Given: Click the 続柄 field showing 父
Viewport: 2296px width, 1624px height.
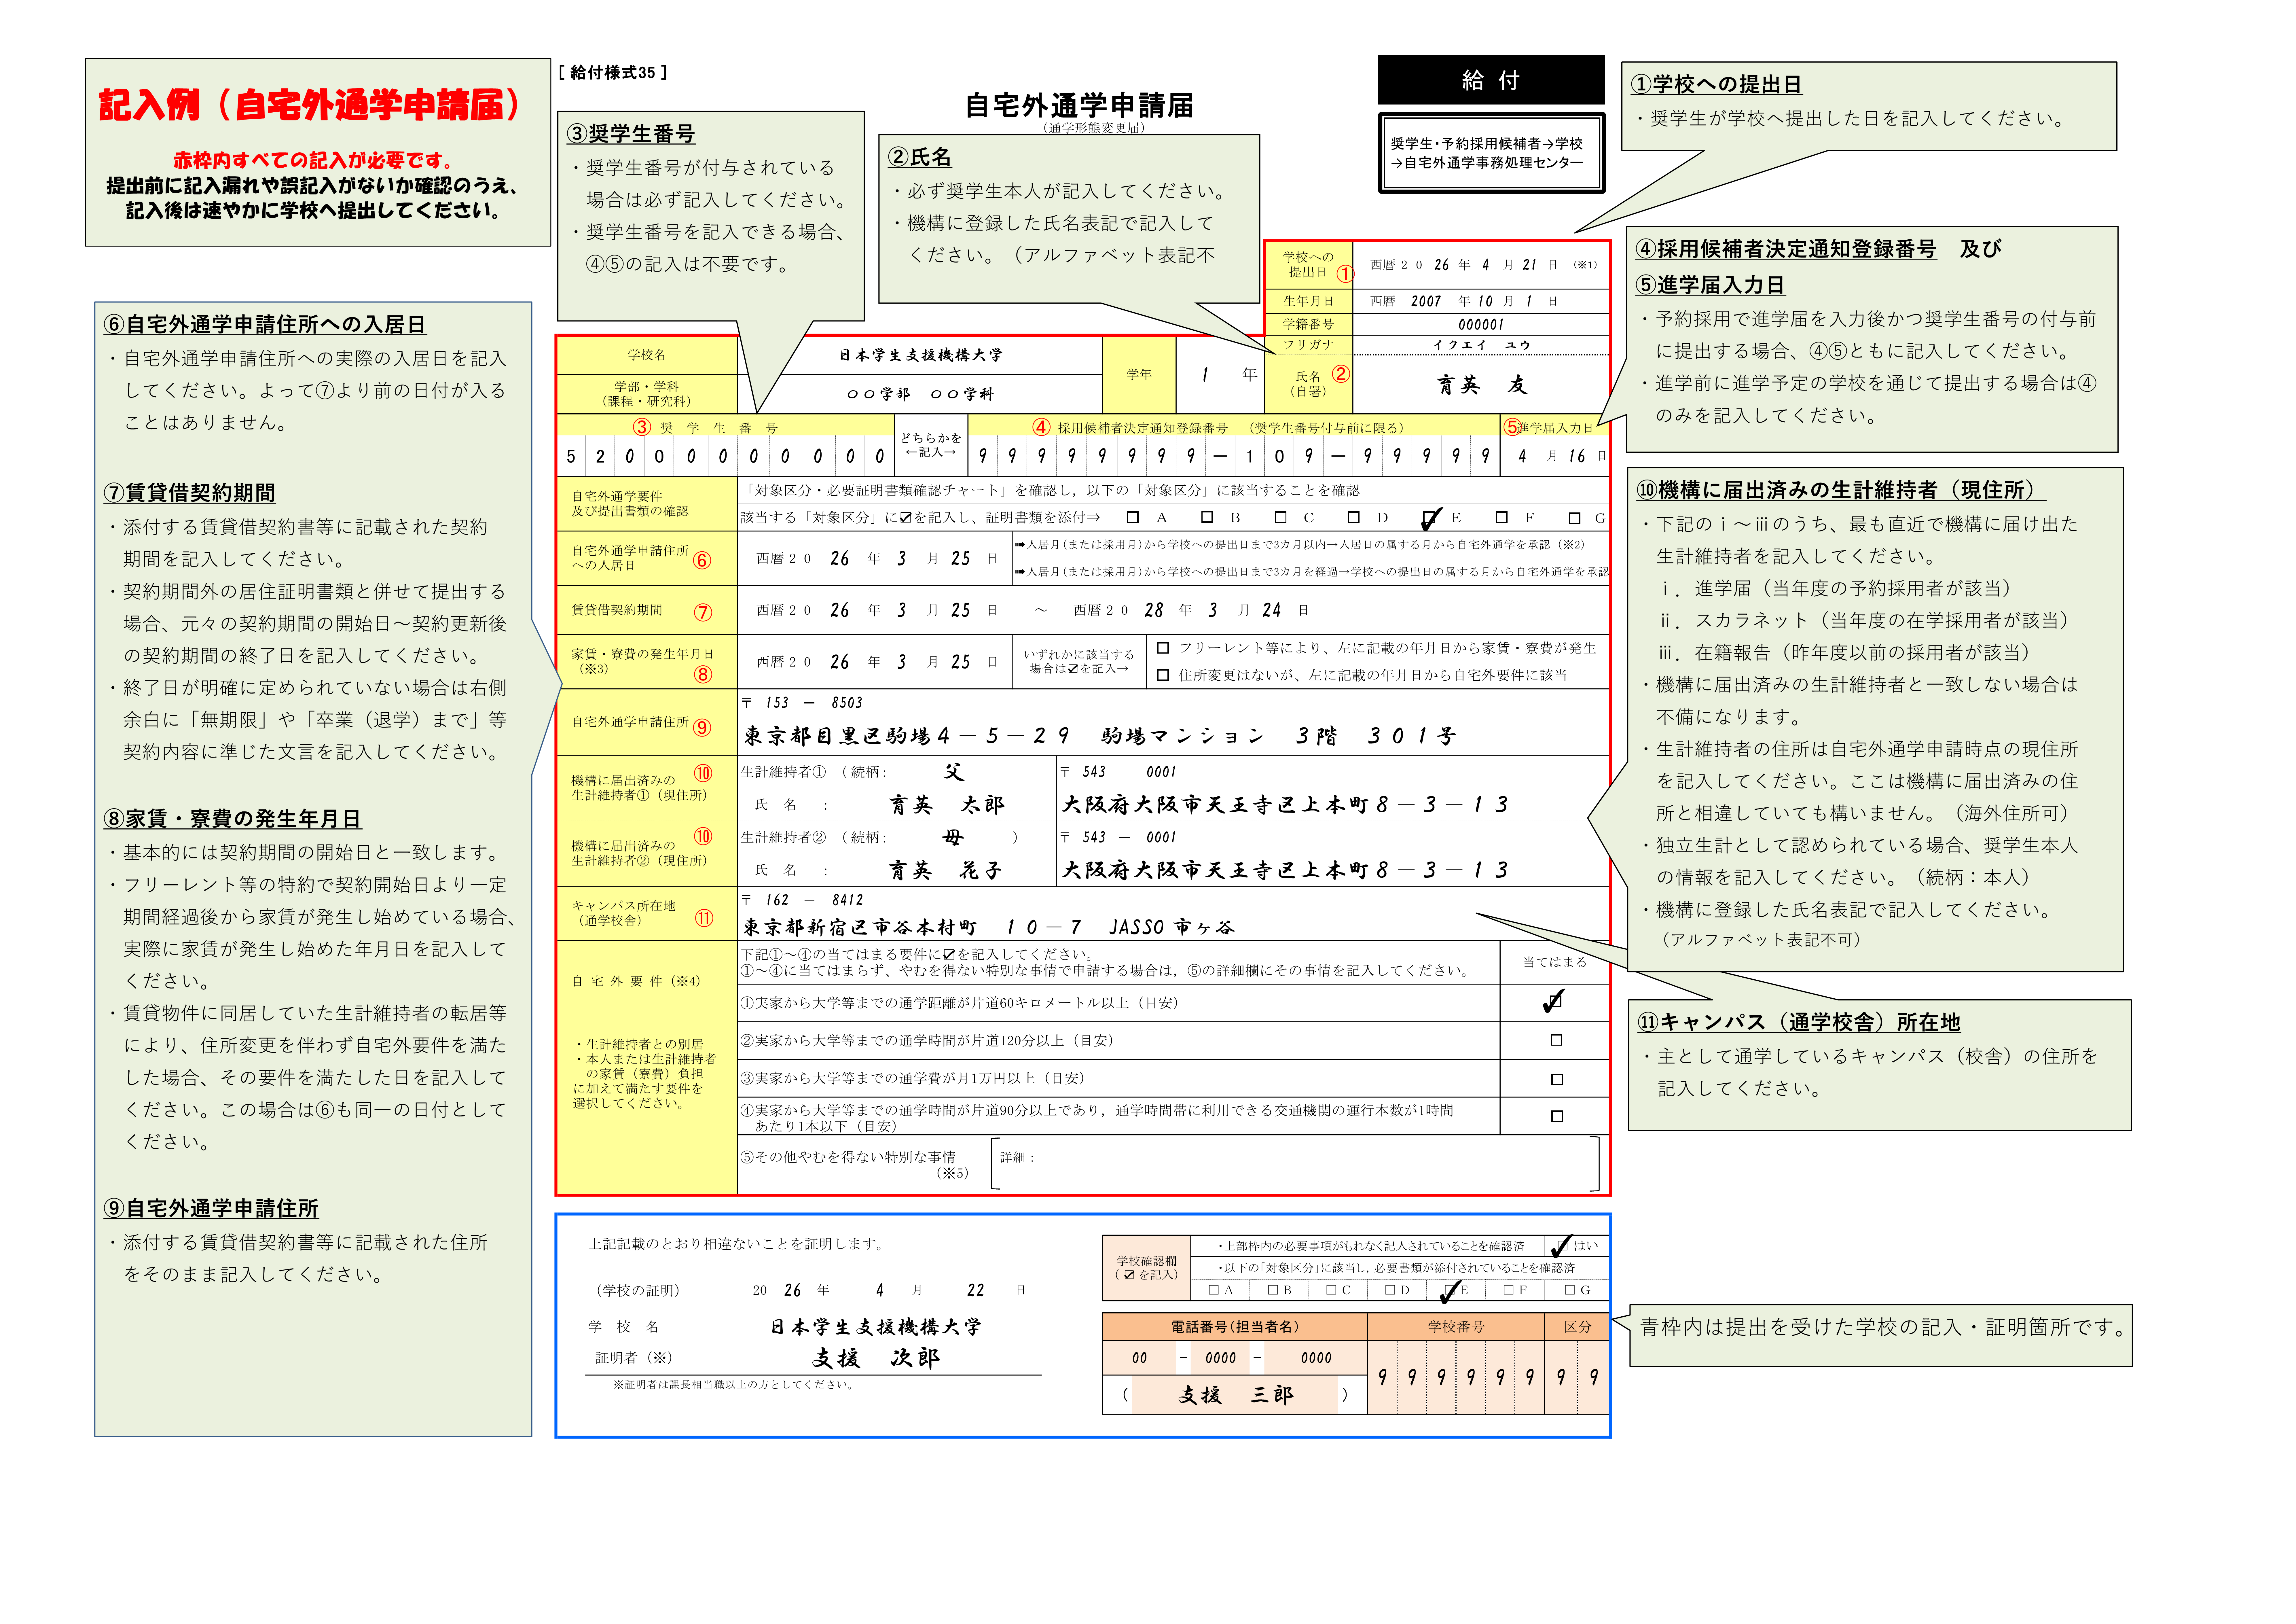Looking at the screenshot, I should pos(954,772).
